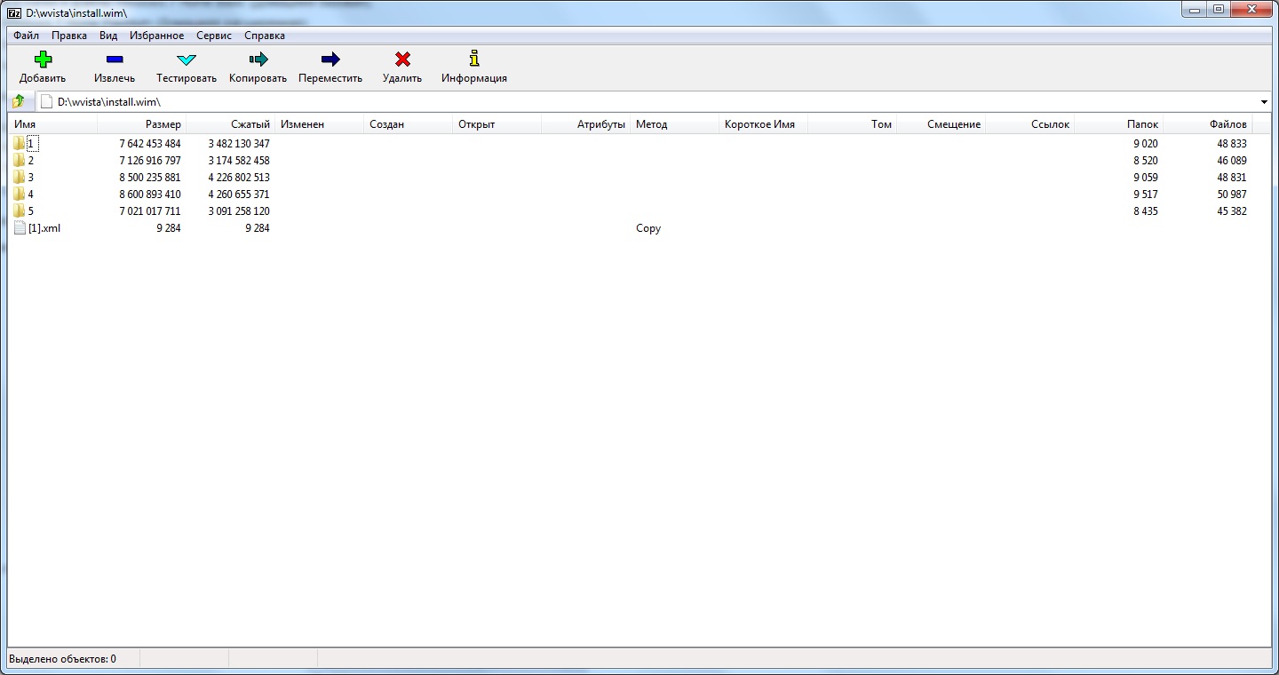The height and width of the screenshot is (675, 1279).
Task: Sort by the Папок column header
Action: click(x=1119, y=124)
